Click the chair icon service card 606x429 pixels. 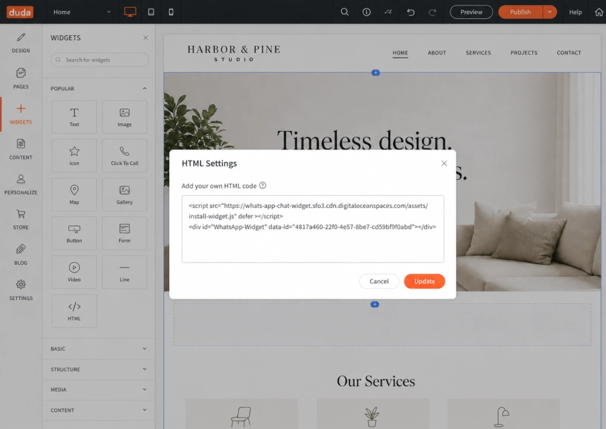click(x=242, y=414)
